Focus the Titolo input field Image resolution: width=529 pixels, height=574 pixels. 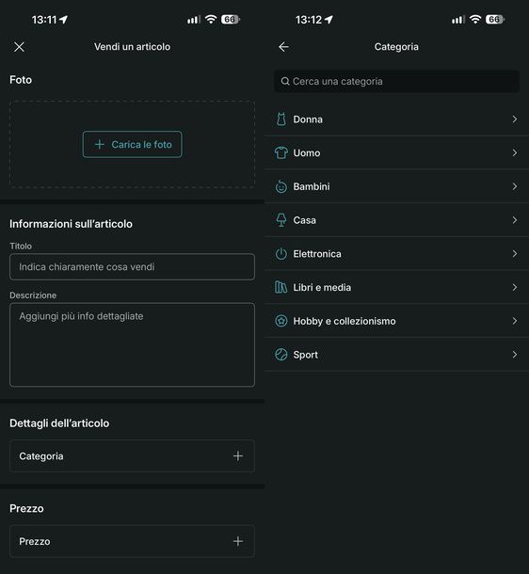pos(132,267)
